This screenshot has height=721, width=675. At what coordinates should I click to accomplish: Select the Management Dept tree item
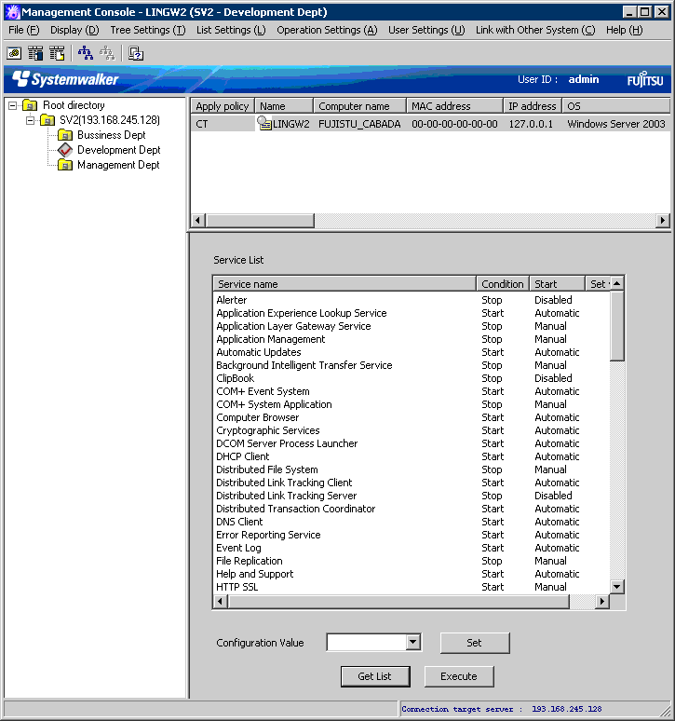coord(118,165)
